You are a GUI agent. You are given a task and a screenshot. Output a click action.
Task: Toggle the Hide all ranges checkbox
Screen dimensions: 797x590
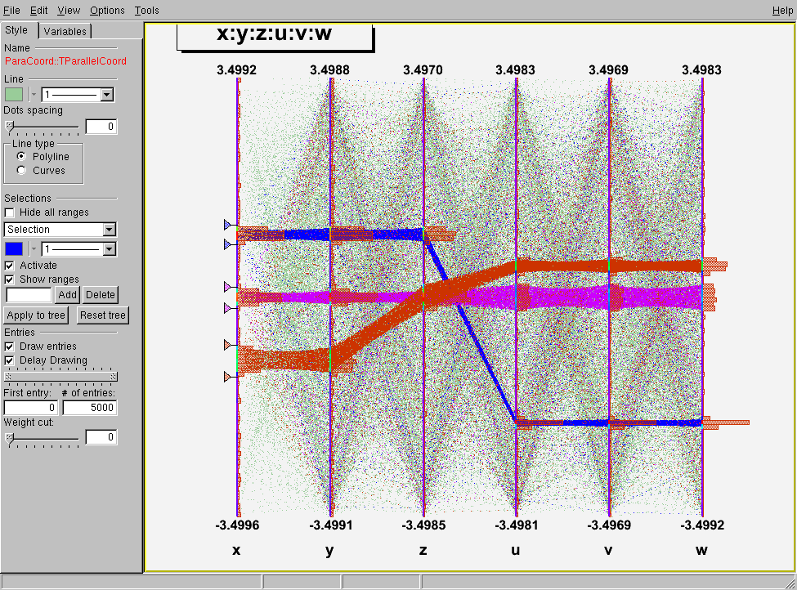(x=9, y=212)
